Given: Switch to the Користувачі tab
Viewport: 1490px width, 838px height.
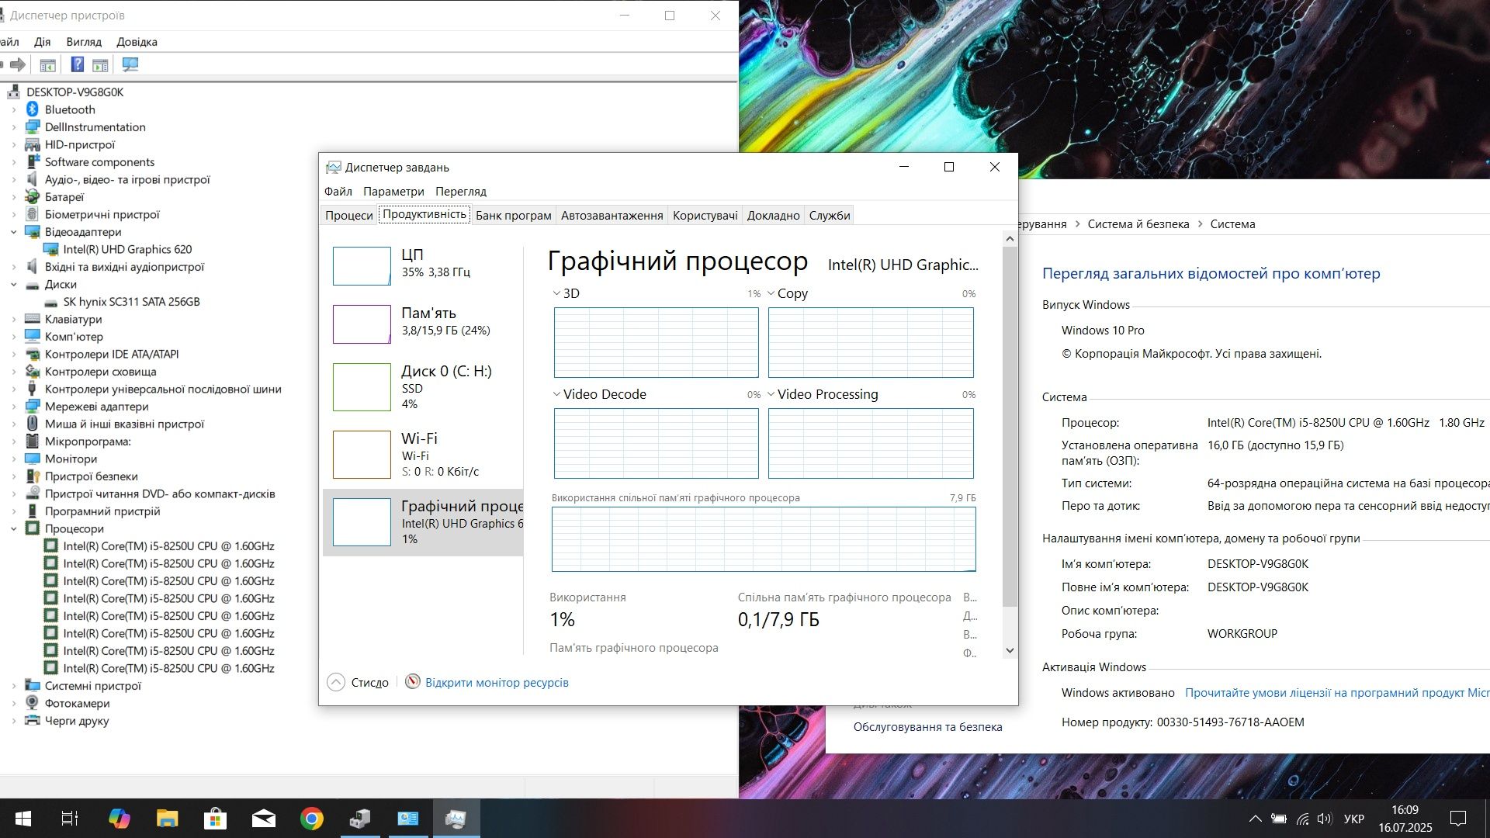Looking at the screenshot, I should point(705,215).
